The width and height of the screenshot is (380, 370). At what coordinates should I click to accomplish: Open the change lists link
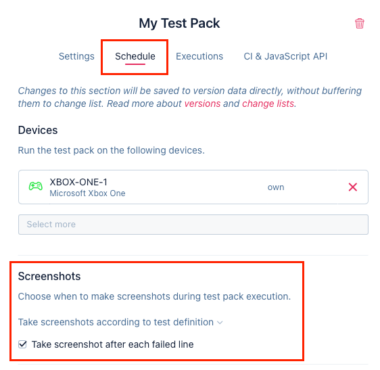pos(268,103)
